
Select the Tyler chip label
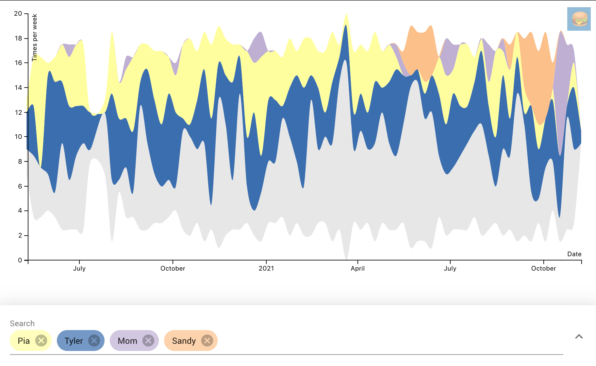click(74, 341)
